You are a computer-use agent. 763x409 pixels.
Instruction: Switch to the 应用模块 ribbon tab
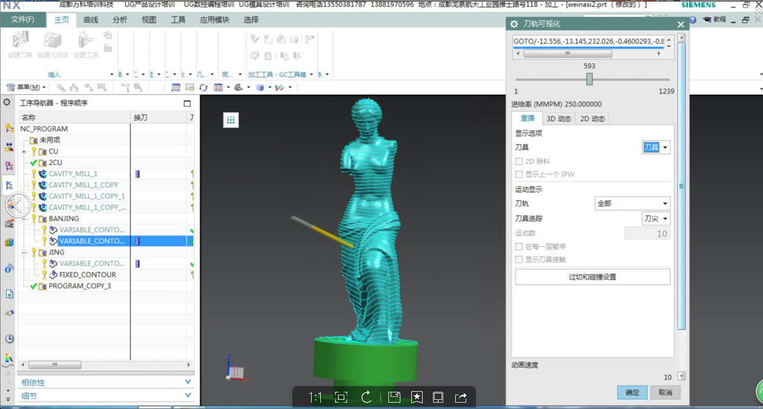214,19
